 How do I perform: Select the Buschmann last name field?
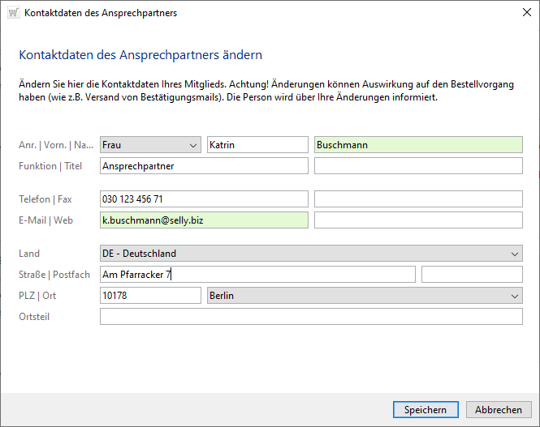point(418,145)
